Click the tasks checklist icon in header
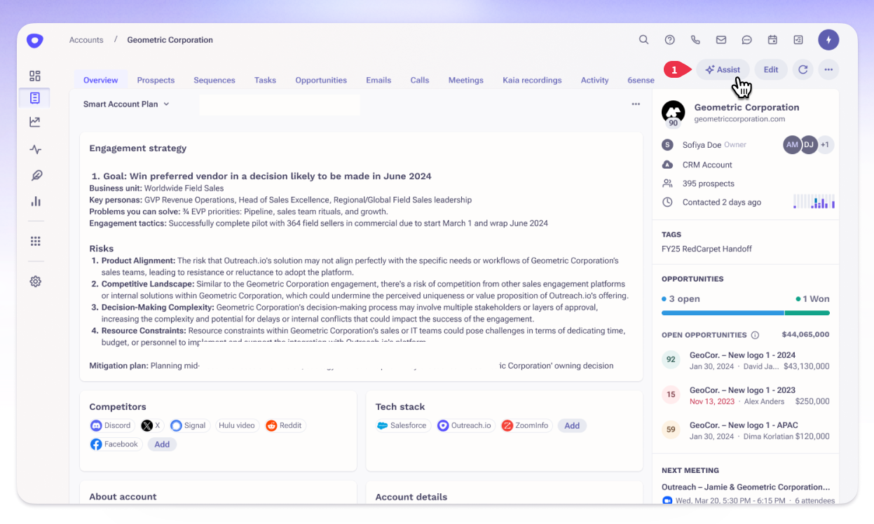This screenshot has width=874, height=524. click(x=798, y=40)
